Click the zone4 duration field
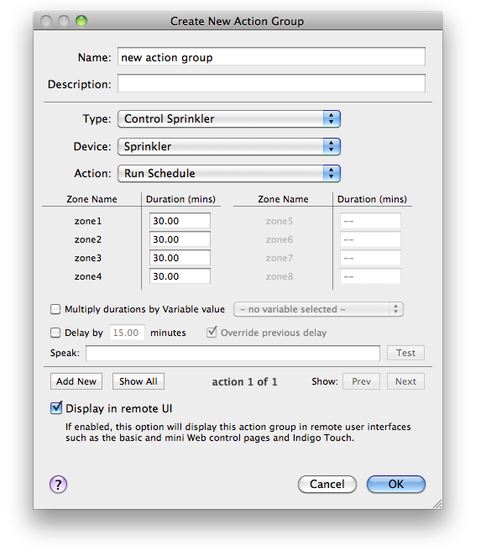The image size is (481, 551). point(180,276)
